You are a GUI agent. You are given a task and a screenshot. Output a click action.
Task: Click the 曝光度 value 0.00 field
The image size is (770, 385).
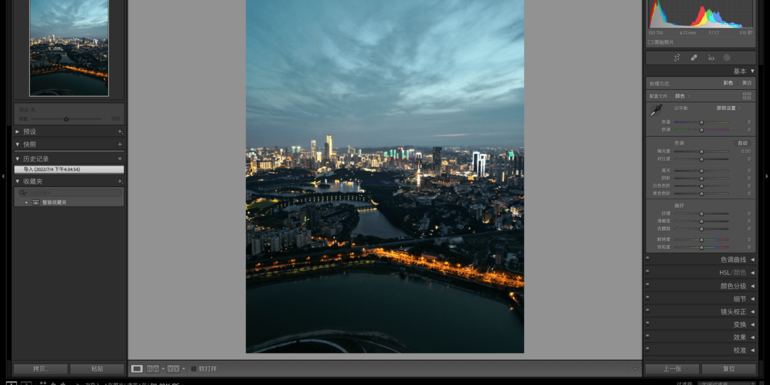point(746,152)
